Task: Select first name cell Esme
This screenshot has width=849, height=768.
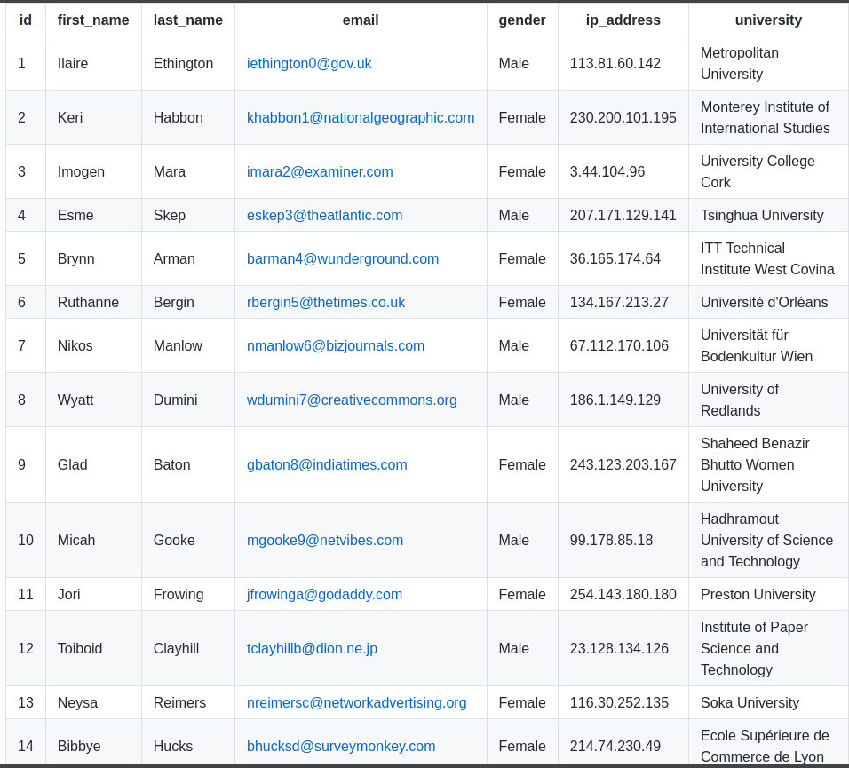Action: tap(93, 215)
